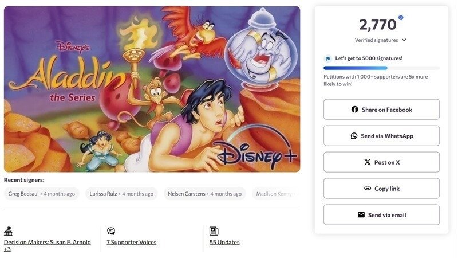Click the decision makers building icon
The width and height of the screenshot is (458, 258).
pos(8,231)
